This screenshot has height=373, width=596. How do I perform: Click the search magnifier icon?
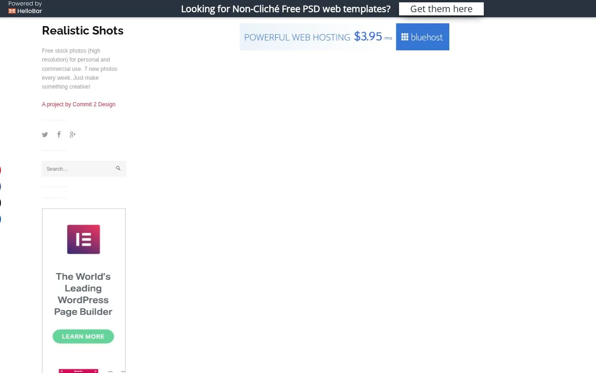118,168
